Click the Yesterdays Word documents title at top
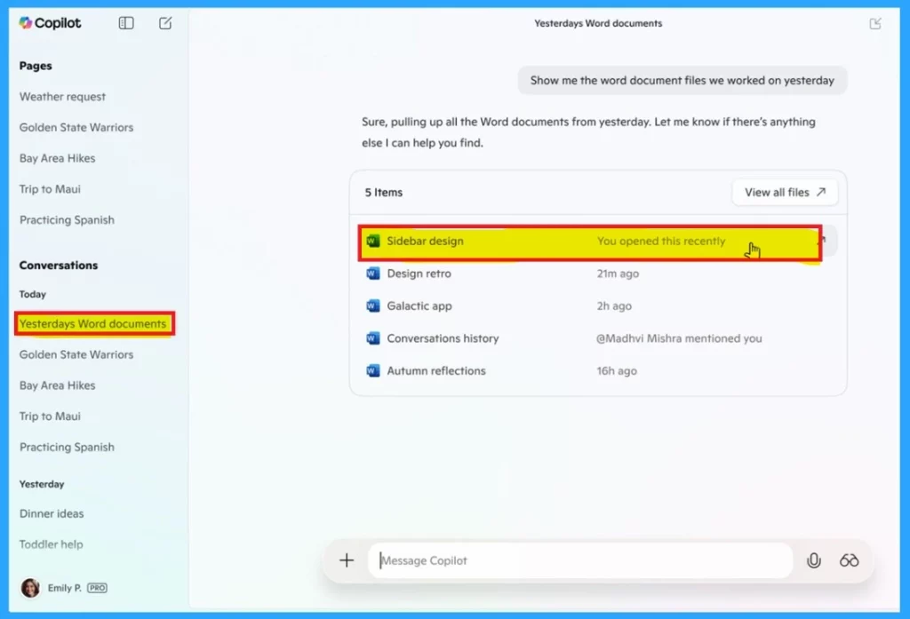910x619 pixels. (598, 23)
